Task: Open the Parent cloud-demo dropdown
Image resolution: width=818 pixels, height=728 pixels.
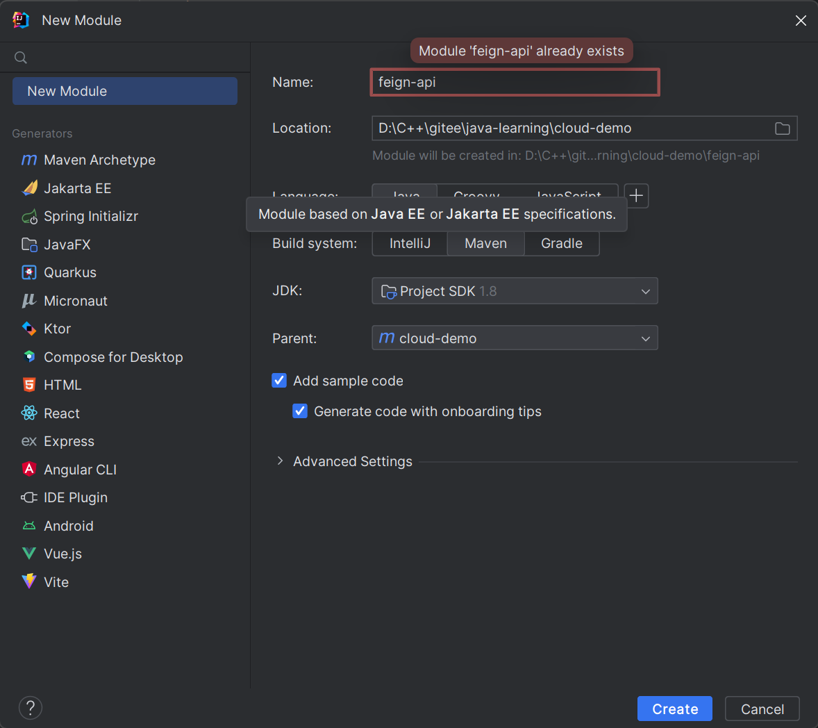Action: (515, 338)
